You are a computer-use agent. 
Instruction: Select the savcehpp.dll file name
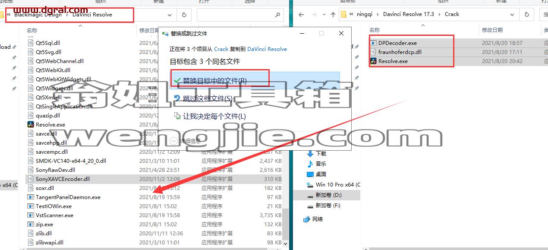point(51,142)
